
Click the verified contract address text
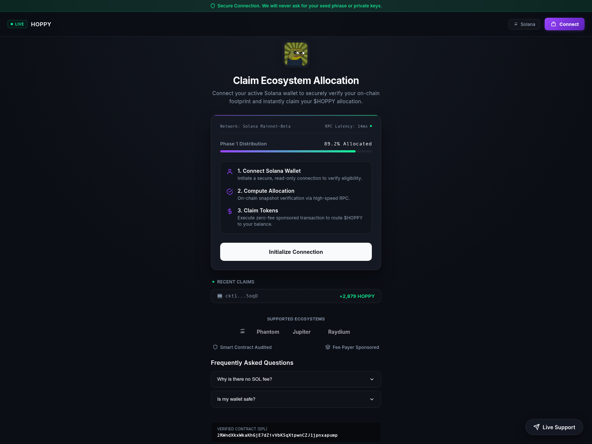coord(277,435)
